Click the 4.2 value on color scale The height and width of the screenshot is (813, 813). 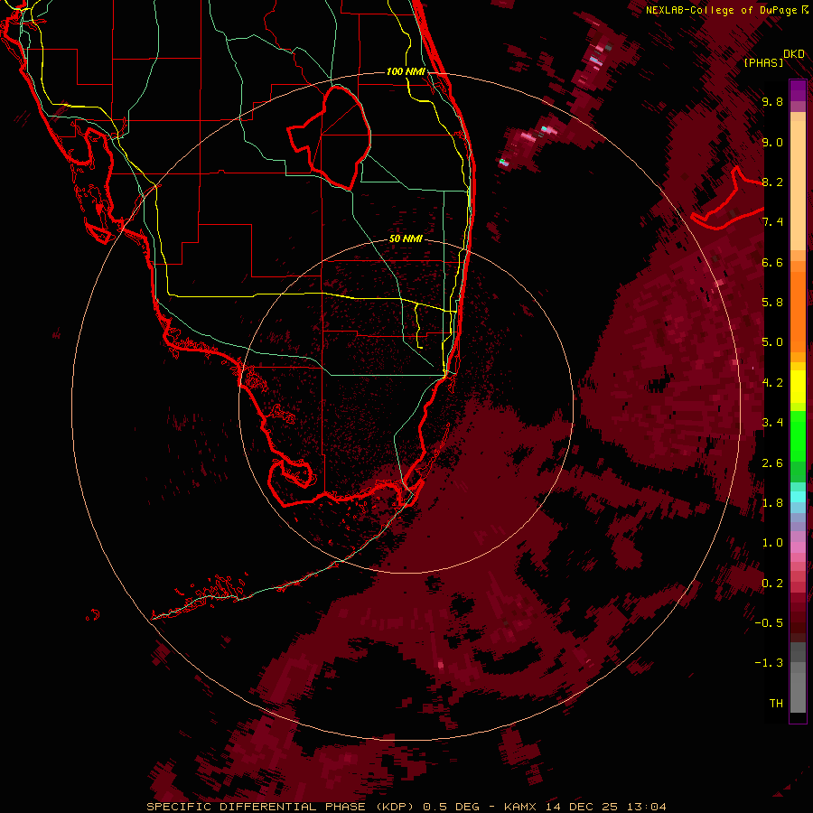click(772, 383)
